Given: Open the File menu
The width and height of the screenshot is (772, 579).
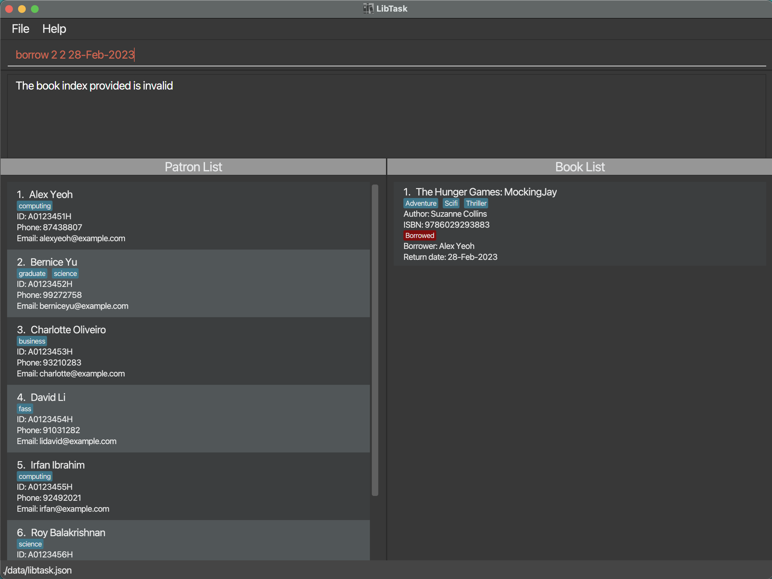Looking at the screenshot, I should [20, 29].
